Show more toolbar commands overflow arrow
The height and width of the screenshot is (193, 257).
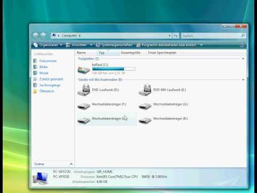[x=201, y=45]
